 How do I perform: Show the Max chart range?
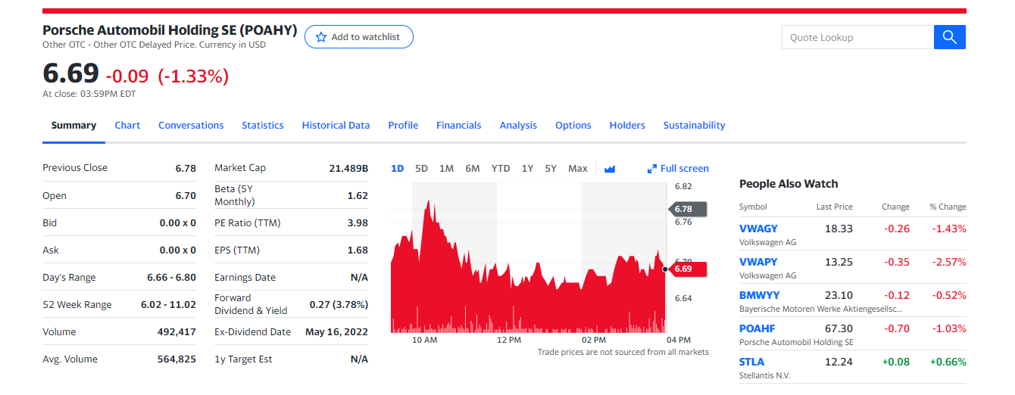tap(578, 169)
